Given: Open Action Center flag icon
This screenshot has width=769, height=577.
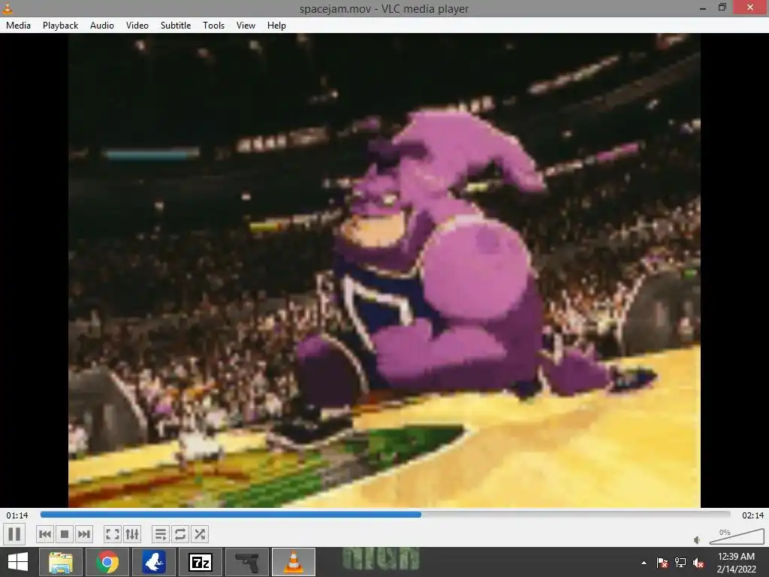Looking at the screenshot, I should pyautogui.click(x=662, y=563).
